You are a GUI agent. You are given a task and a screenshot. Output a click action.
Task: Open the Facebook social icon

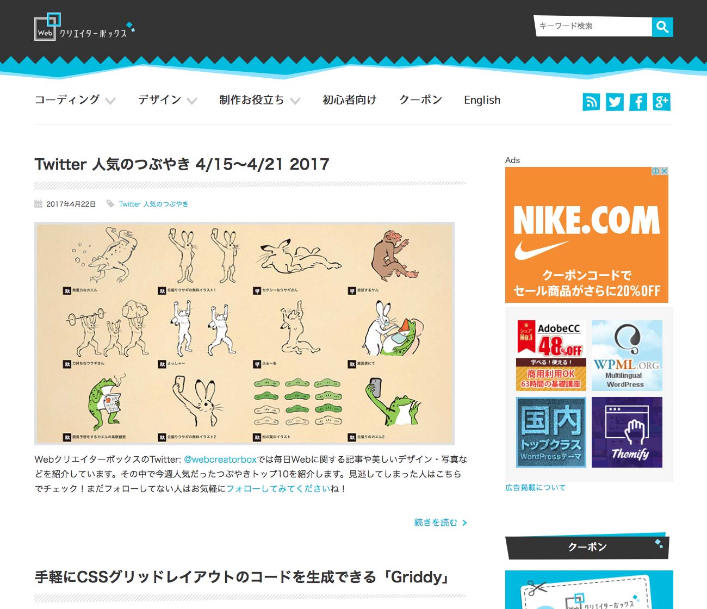tap(638, 102)
